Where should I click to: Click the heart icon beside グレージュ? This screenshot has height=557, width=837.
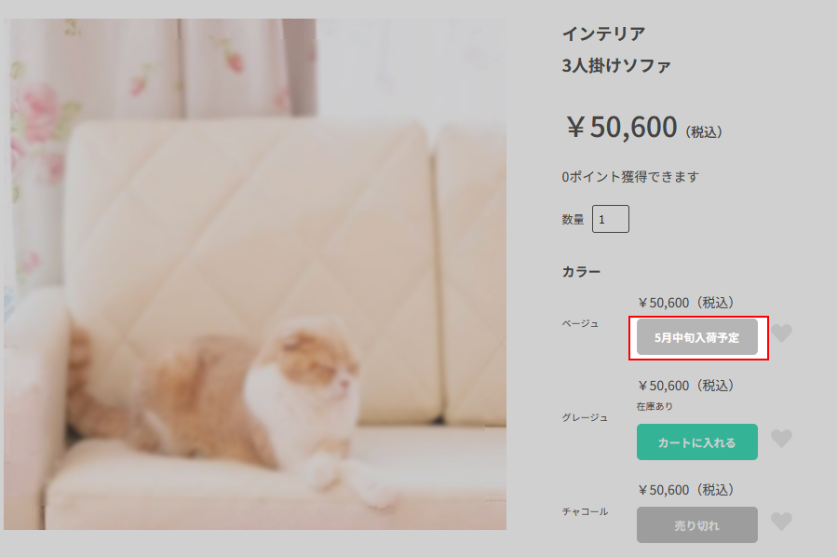pyautogui.click(x=782, y=439)
